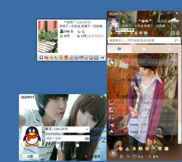The width and height of the screenshot is (182, 162).
Task: Open the blue news document icon
Action: tap(146, 33)
